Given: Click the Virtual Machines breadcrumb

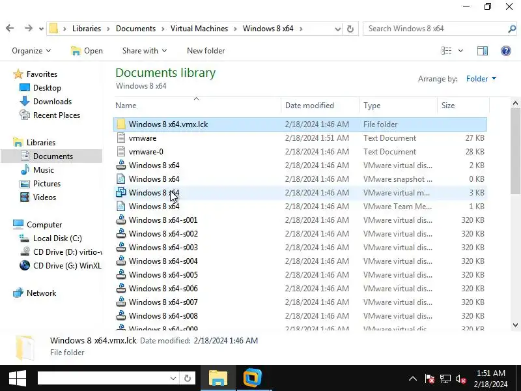Looking at the screenshot, I should pos(199,29).
